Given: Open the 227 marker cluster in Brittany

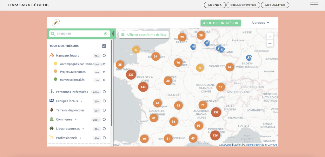Looking at the screenshot, I should [x=131, y=75].
